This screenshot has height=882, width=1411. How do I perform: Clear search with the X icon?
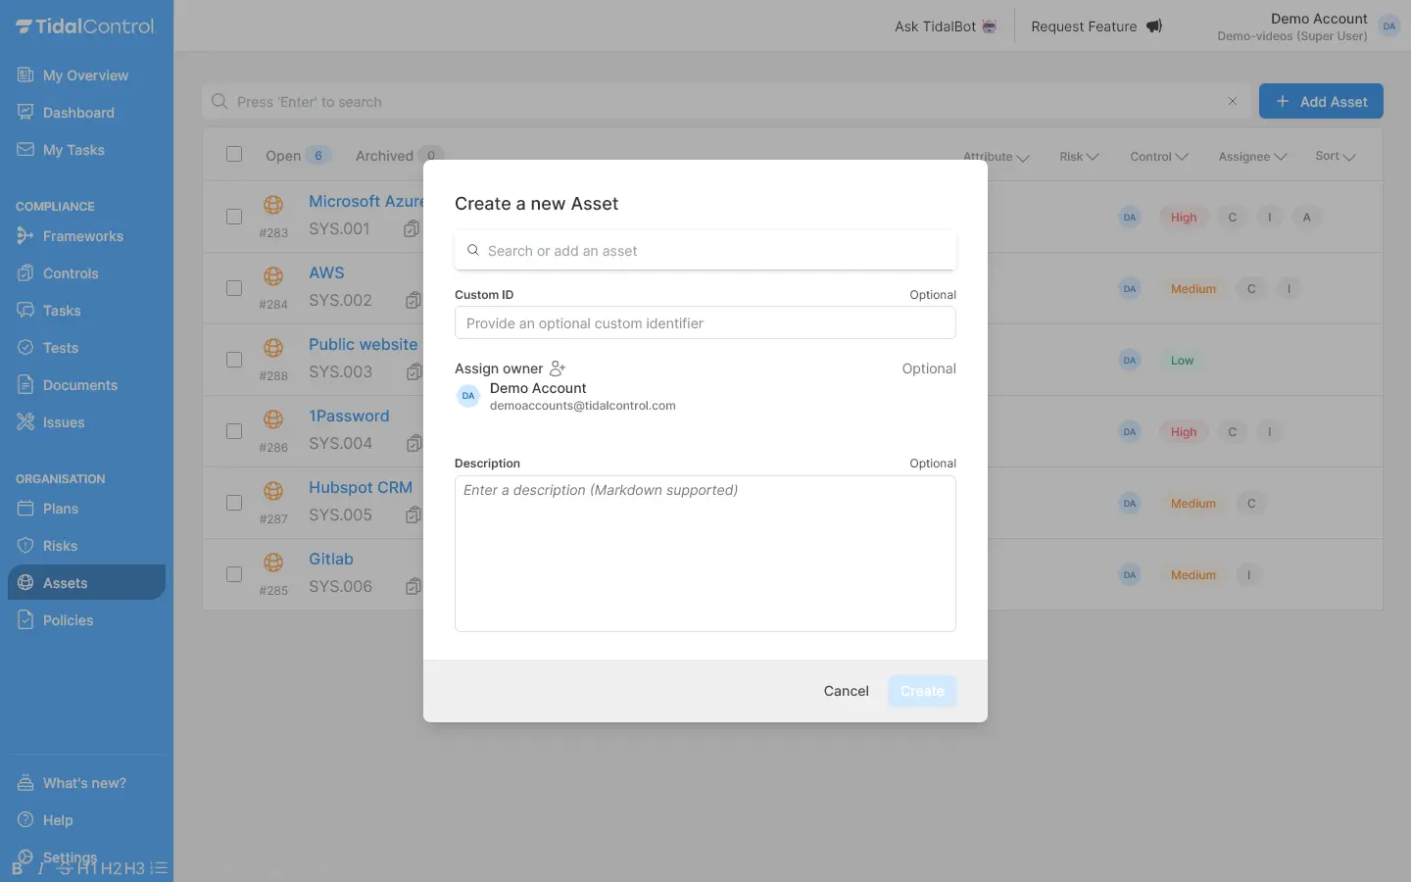pyautogui.click(x=1232, y=102)
